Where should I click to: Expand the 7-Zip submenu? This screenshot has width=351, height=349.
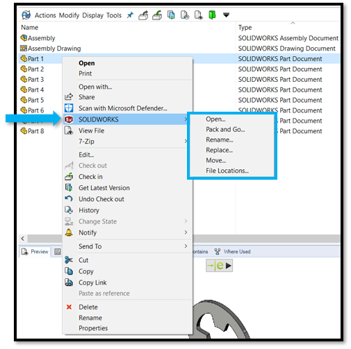click(126, 142)
